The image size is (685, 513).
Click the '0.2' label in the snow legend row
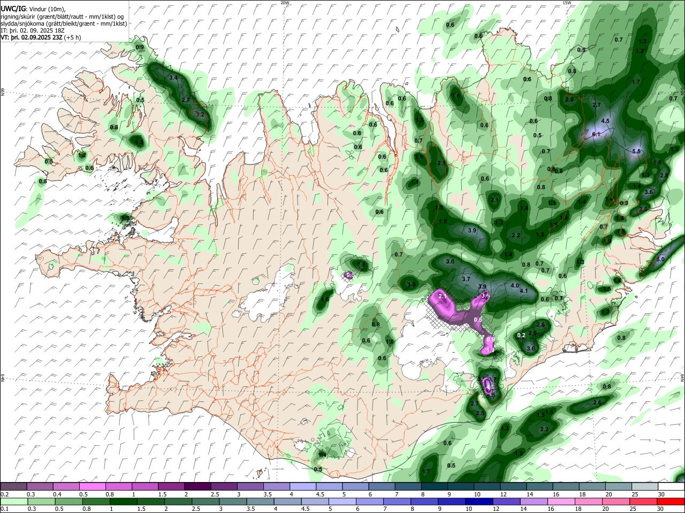(4, 494)
